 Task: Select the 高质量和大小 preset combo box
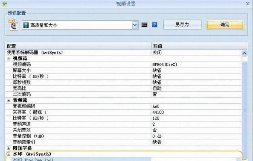tap(80, 25)
